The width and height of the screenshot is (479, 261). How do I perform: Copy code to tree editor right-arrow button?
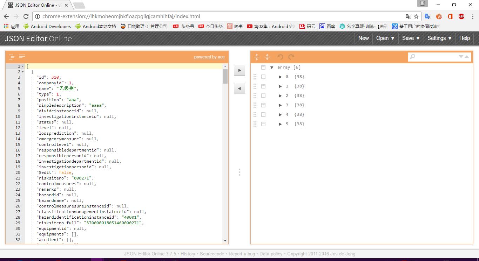[239, 70]
